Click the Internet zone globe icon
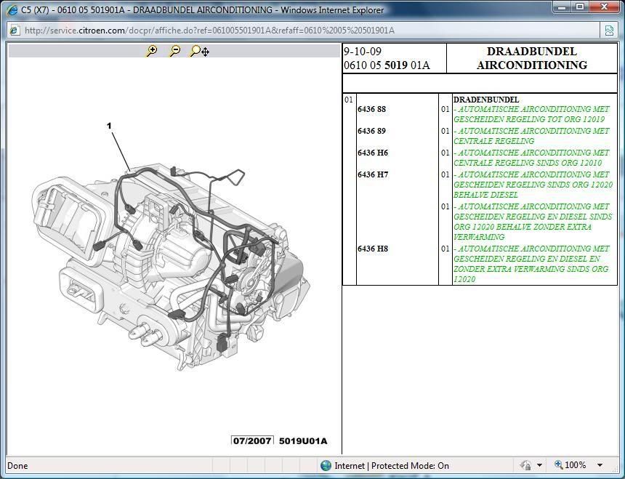The height and width of the screenshot is (479, 625). point(326,465)
